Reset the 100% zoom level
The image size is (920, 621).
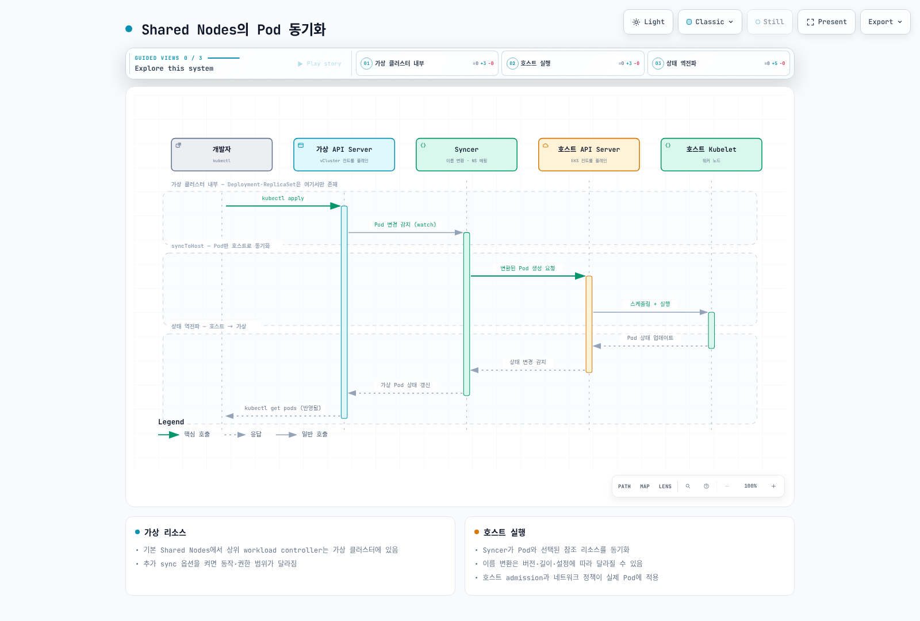(750, 486)
